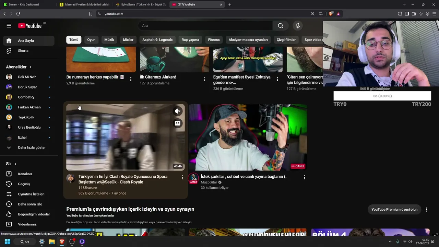Image resolution: width=439 pixels, height=247 pixels.
Task: Open the browser extensions puzzle icon
Action: 400,14
